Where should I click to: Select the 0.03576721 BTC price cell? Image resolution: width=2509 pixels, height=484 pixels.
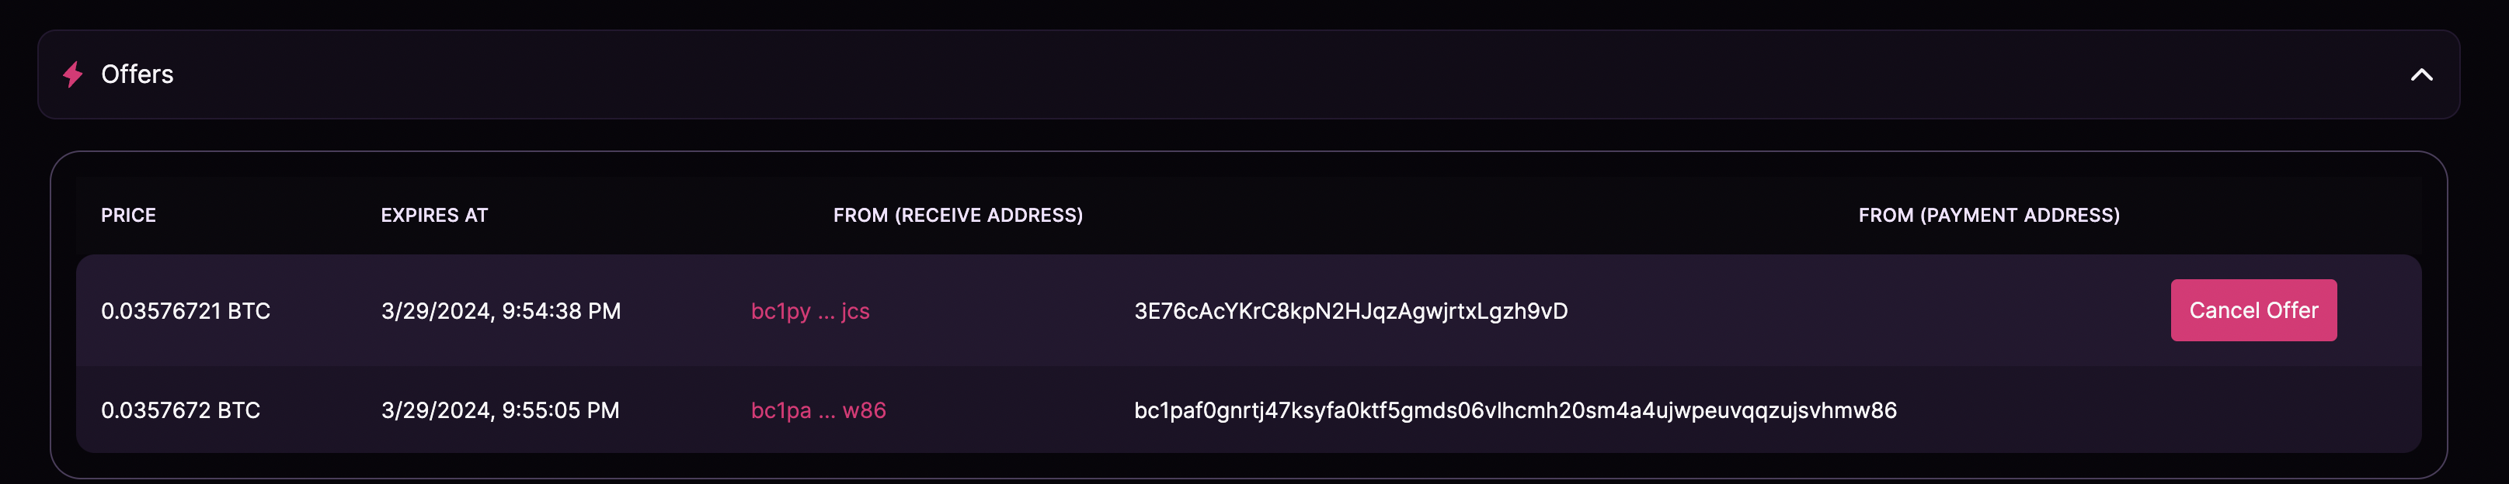(x=185, y=311)
